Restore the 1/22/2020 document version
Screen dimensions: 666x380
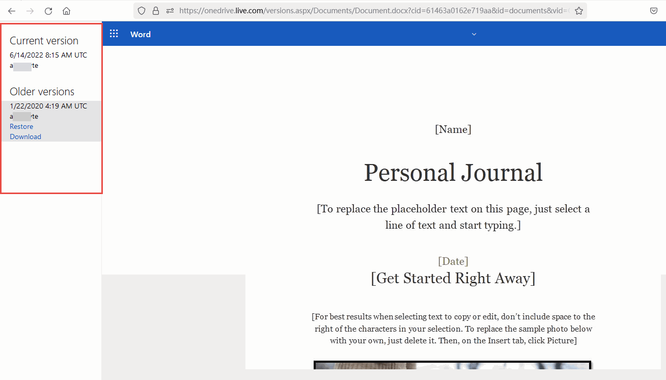tap(21, 126)
